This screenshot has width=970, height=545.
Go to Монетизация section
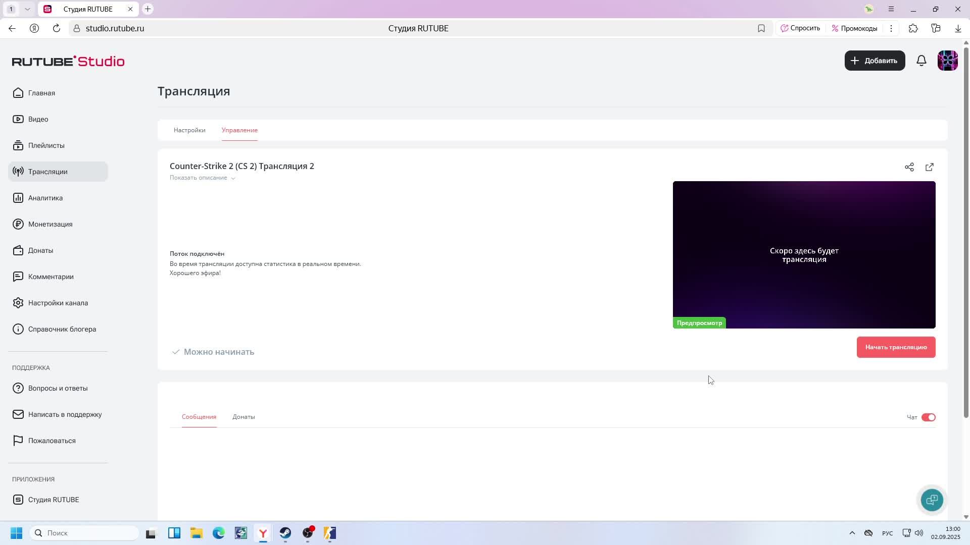pyautogui.click(x=50, y=224)
